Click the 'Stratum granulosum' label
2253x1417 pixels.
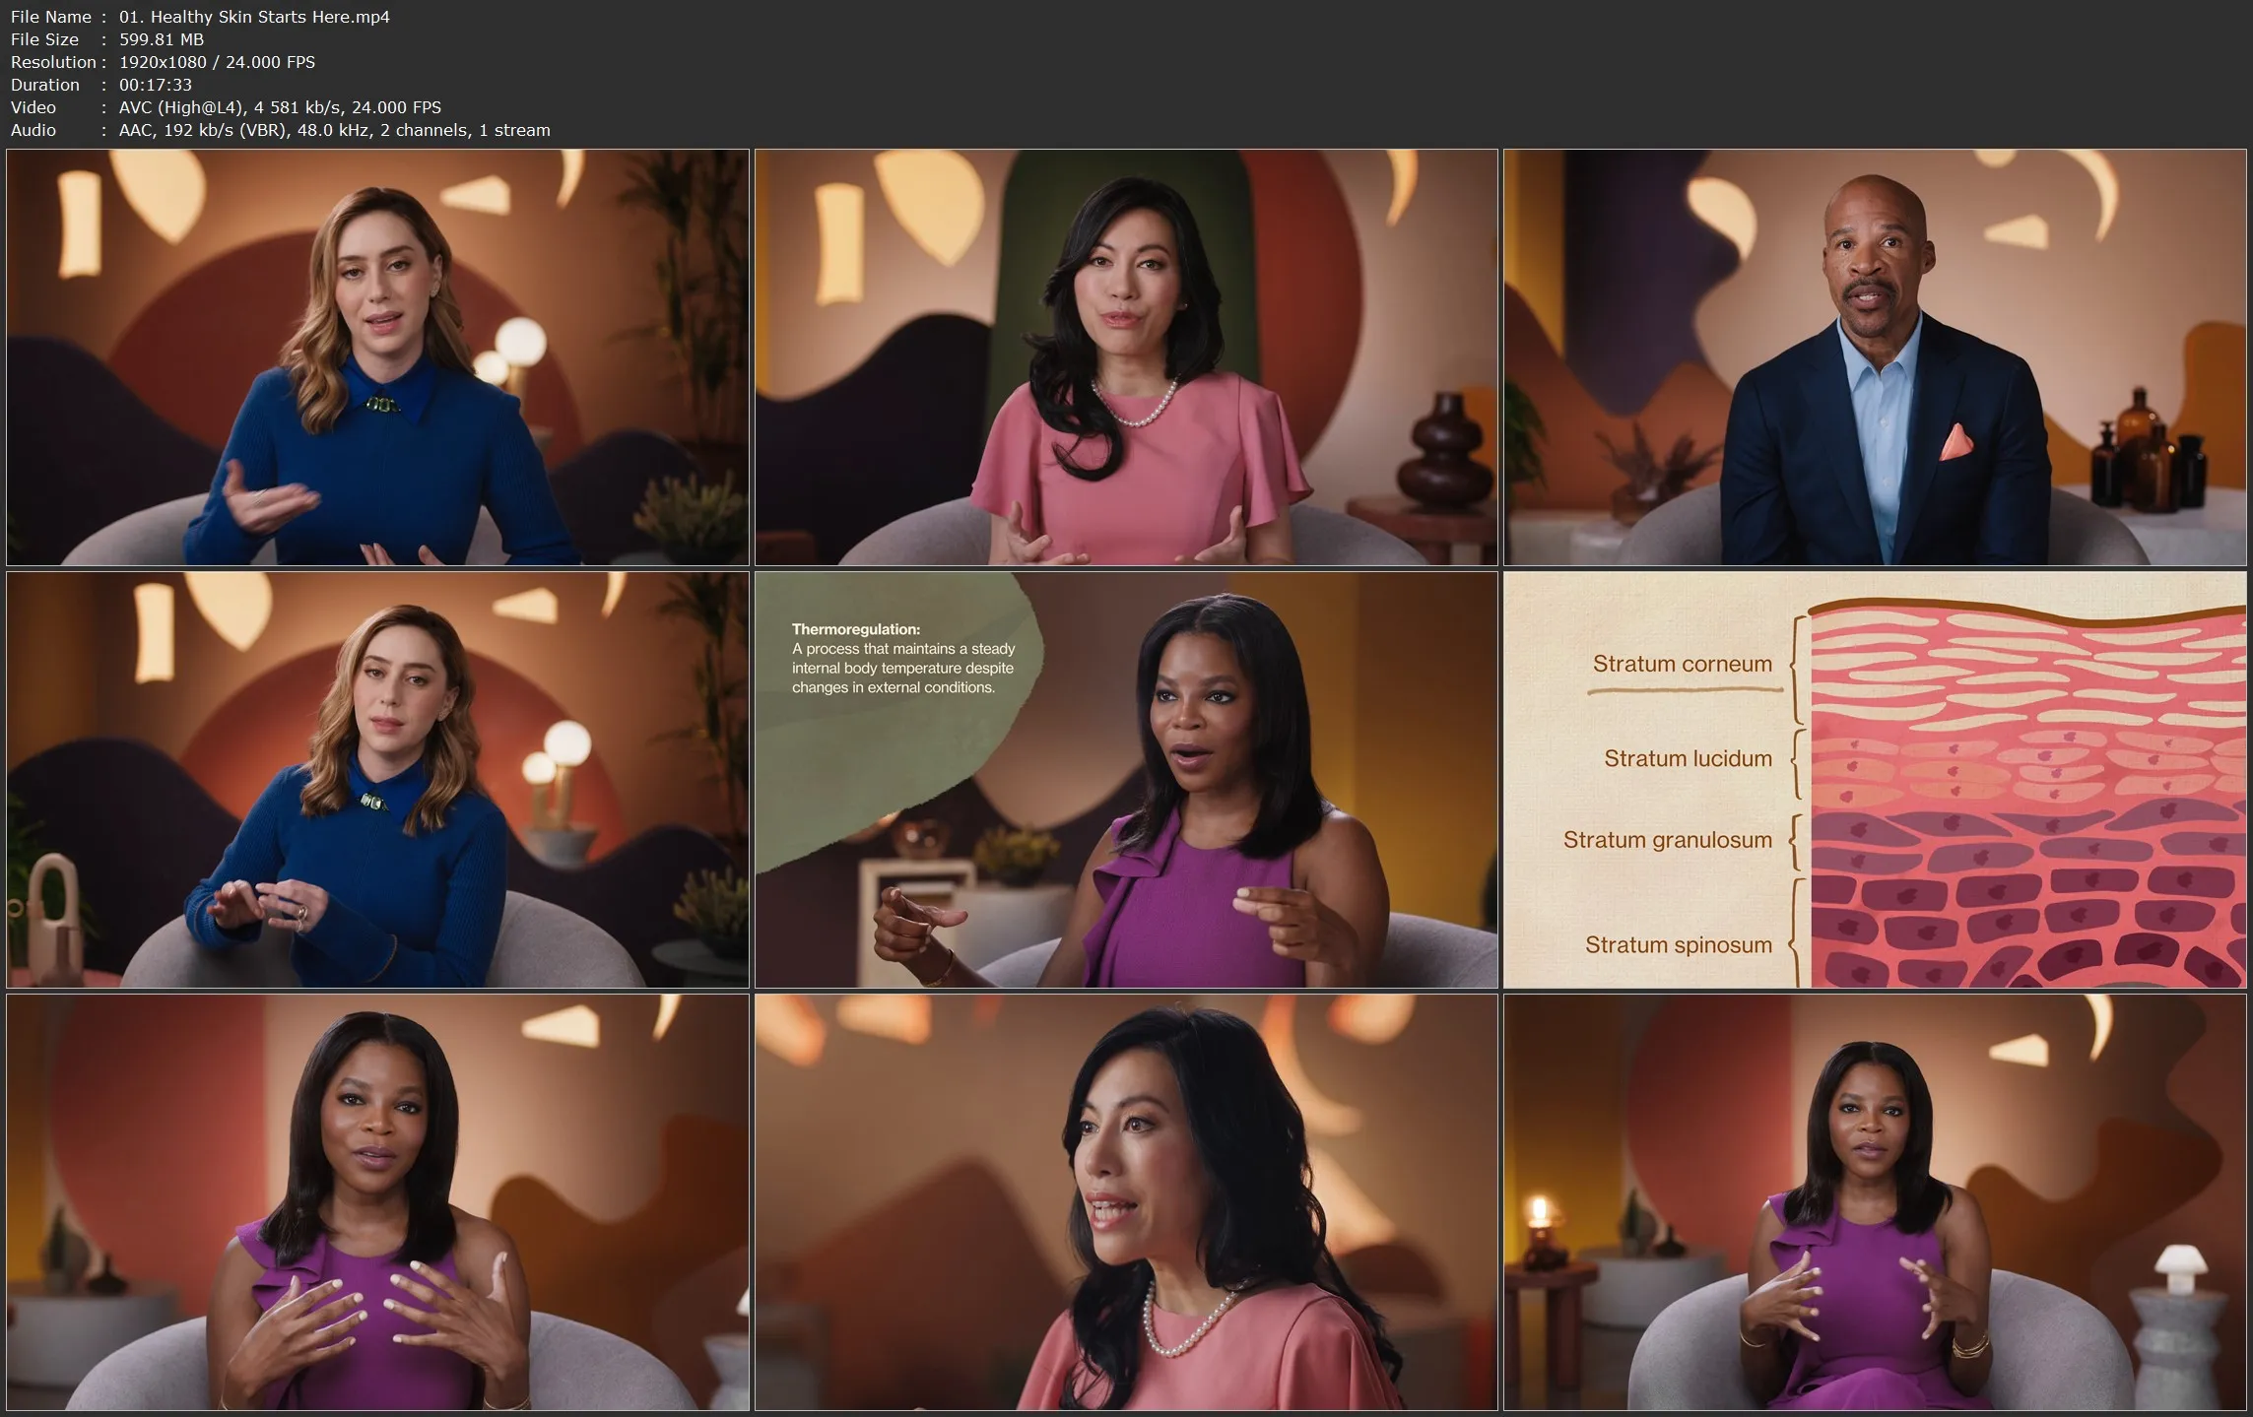pos(1667,840)
